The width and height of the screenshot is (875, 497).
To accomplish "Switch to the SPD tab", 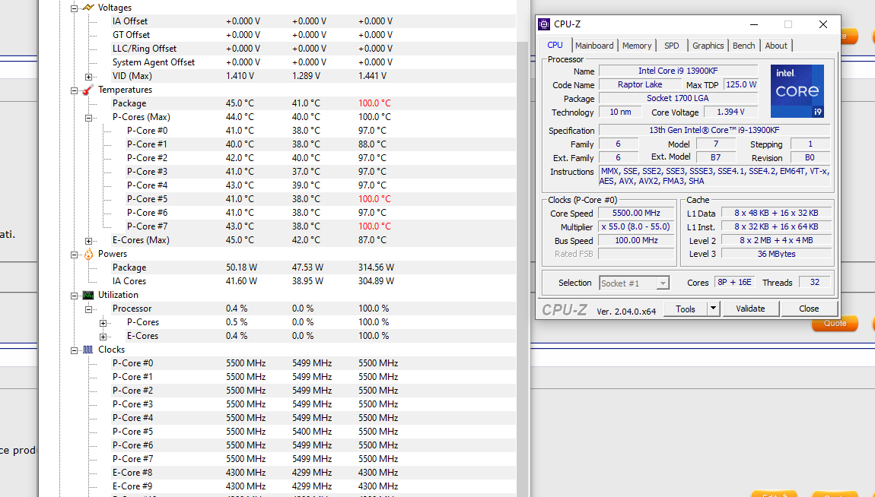I will pyautogui.click(x=672, y=46).
